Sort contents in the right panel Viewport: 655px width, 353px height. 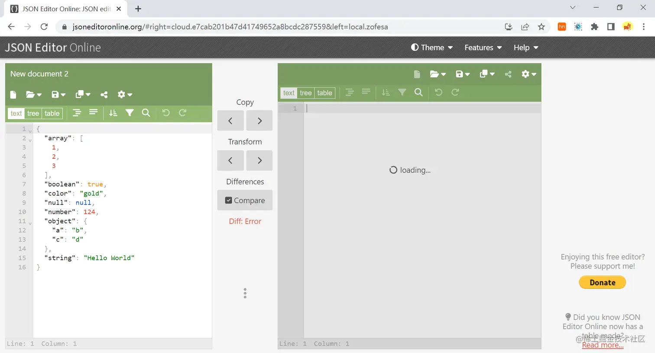(386, 92)
